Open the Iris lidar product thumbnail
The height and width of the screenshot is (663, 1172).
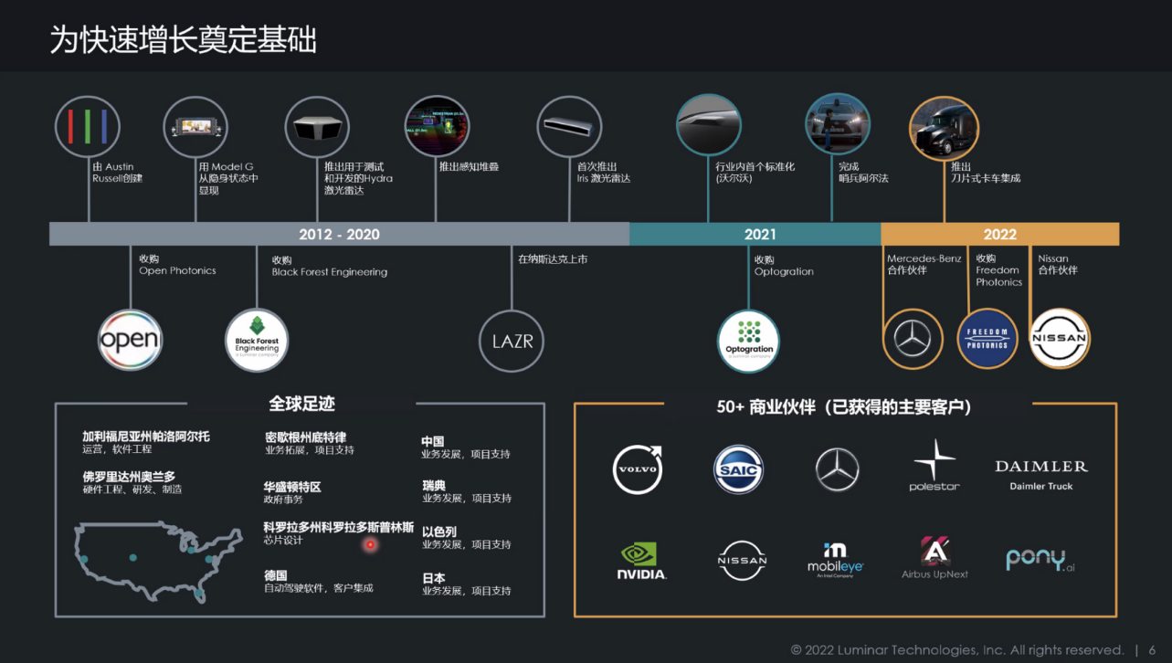(x=569, y=127)
